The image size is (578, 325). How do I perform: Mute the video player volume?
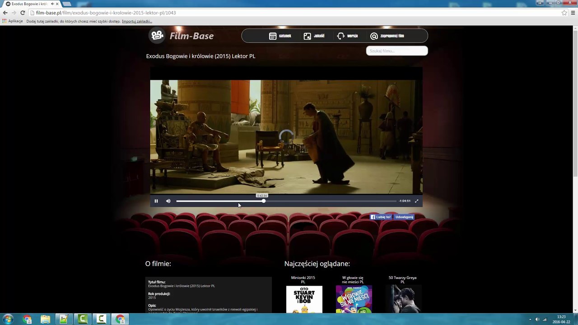pyautogui.click(x=168, y=201)
